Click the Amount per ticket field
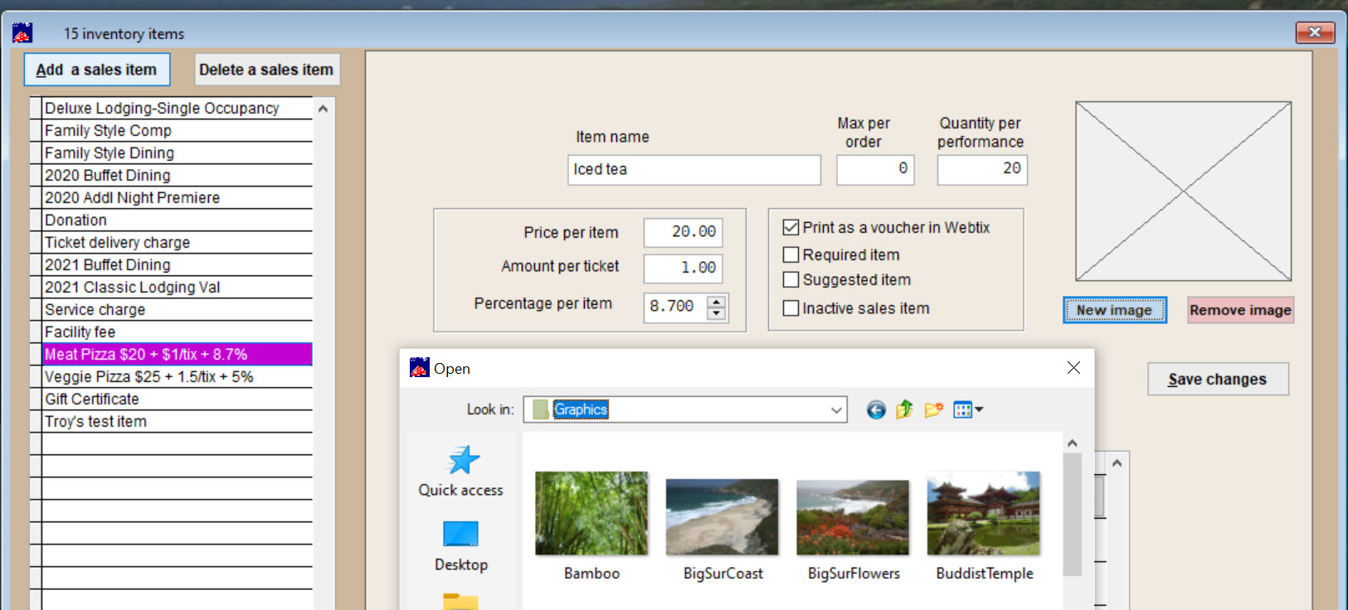 [683, 268]
